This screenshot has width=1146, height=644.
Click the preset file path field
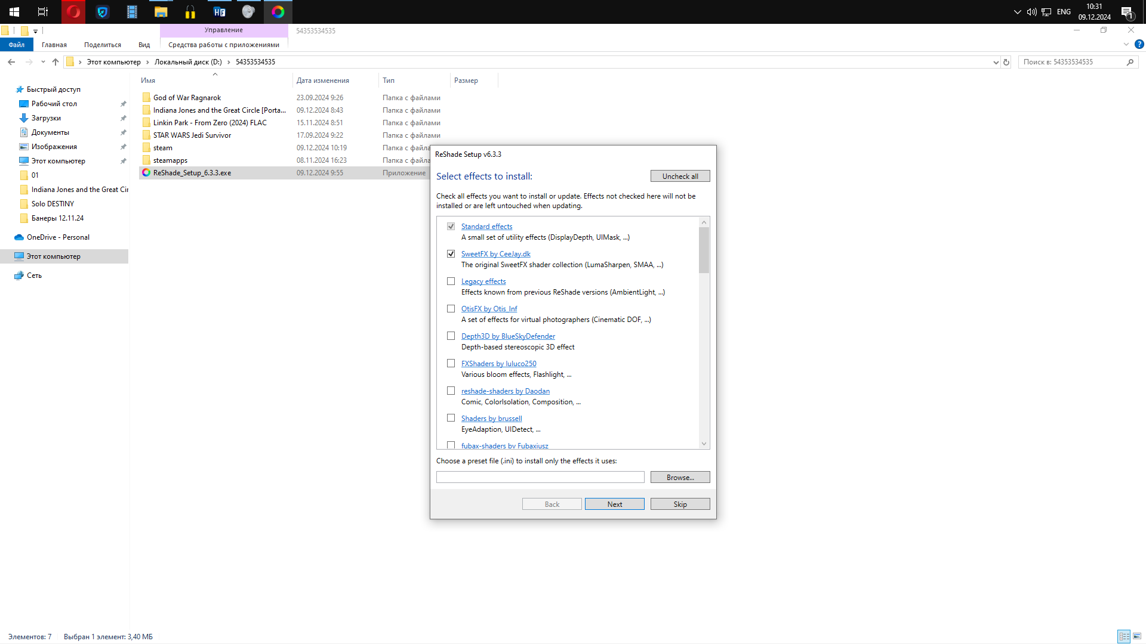pyautogui.click(x=540, y=478)
